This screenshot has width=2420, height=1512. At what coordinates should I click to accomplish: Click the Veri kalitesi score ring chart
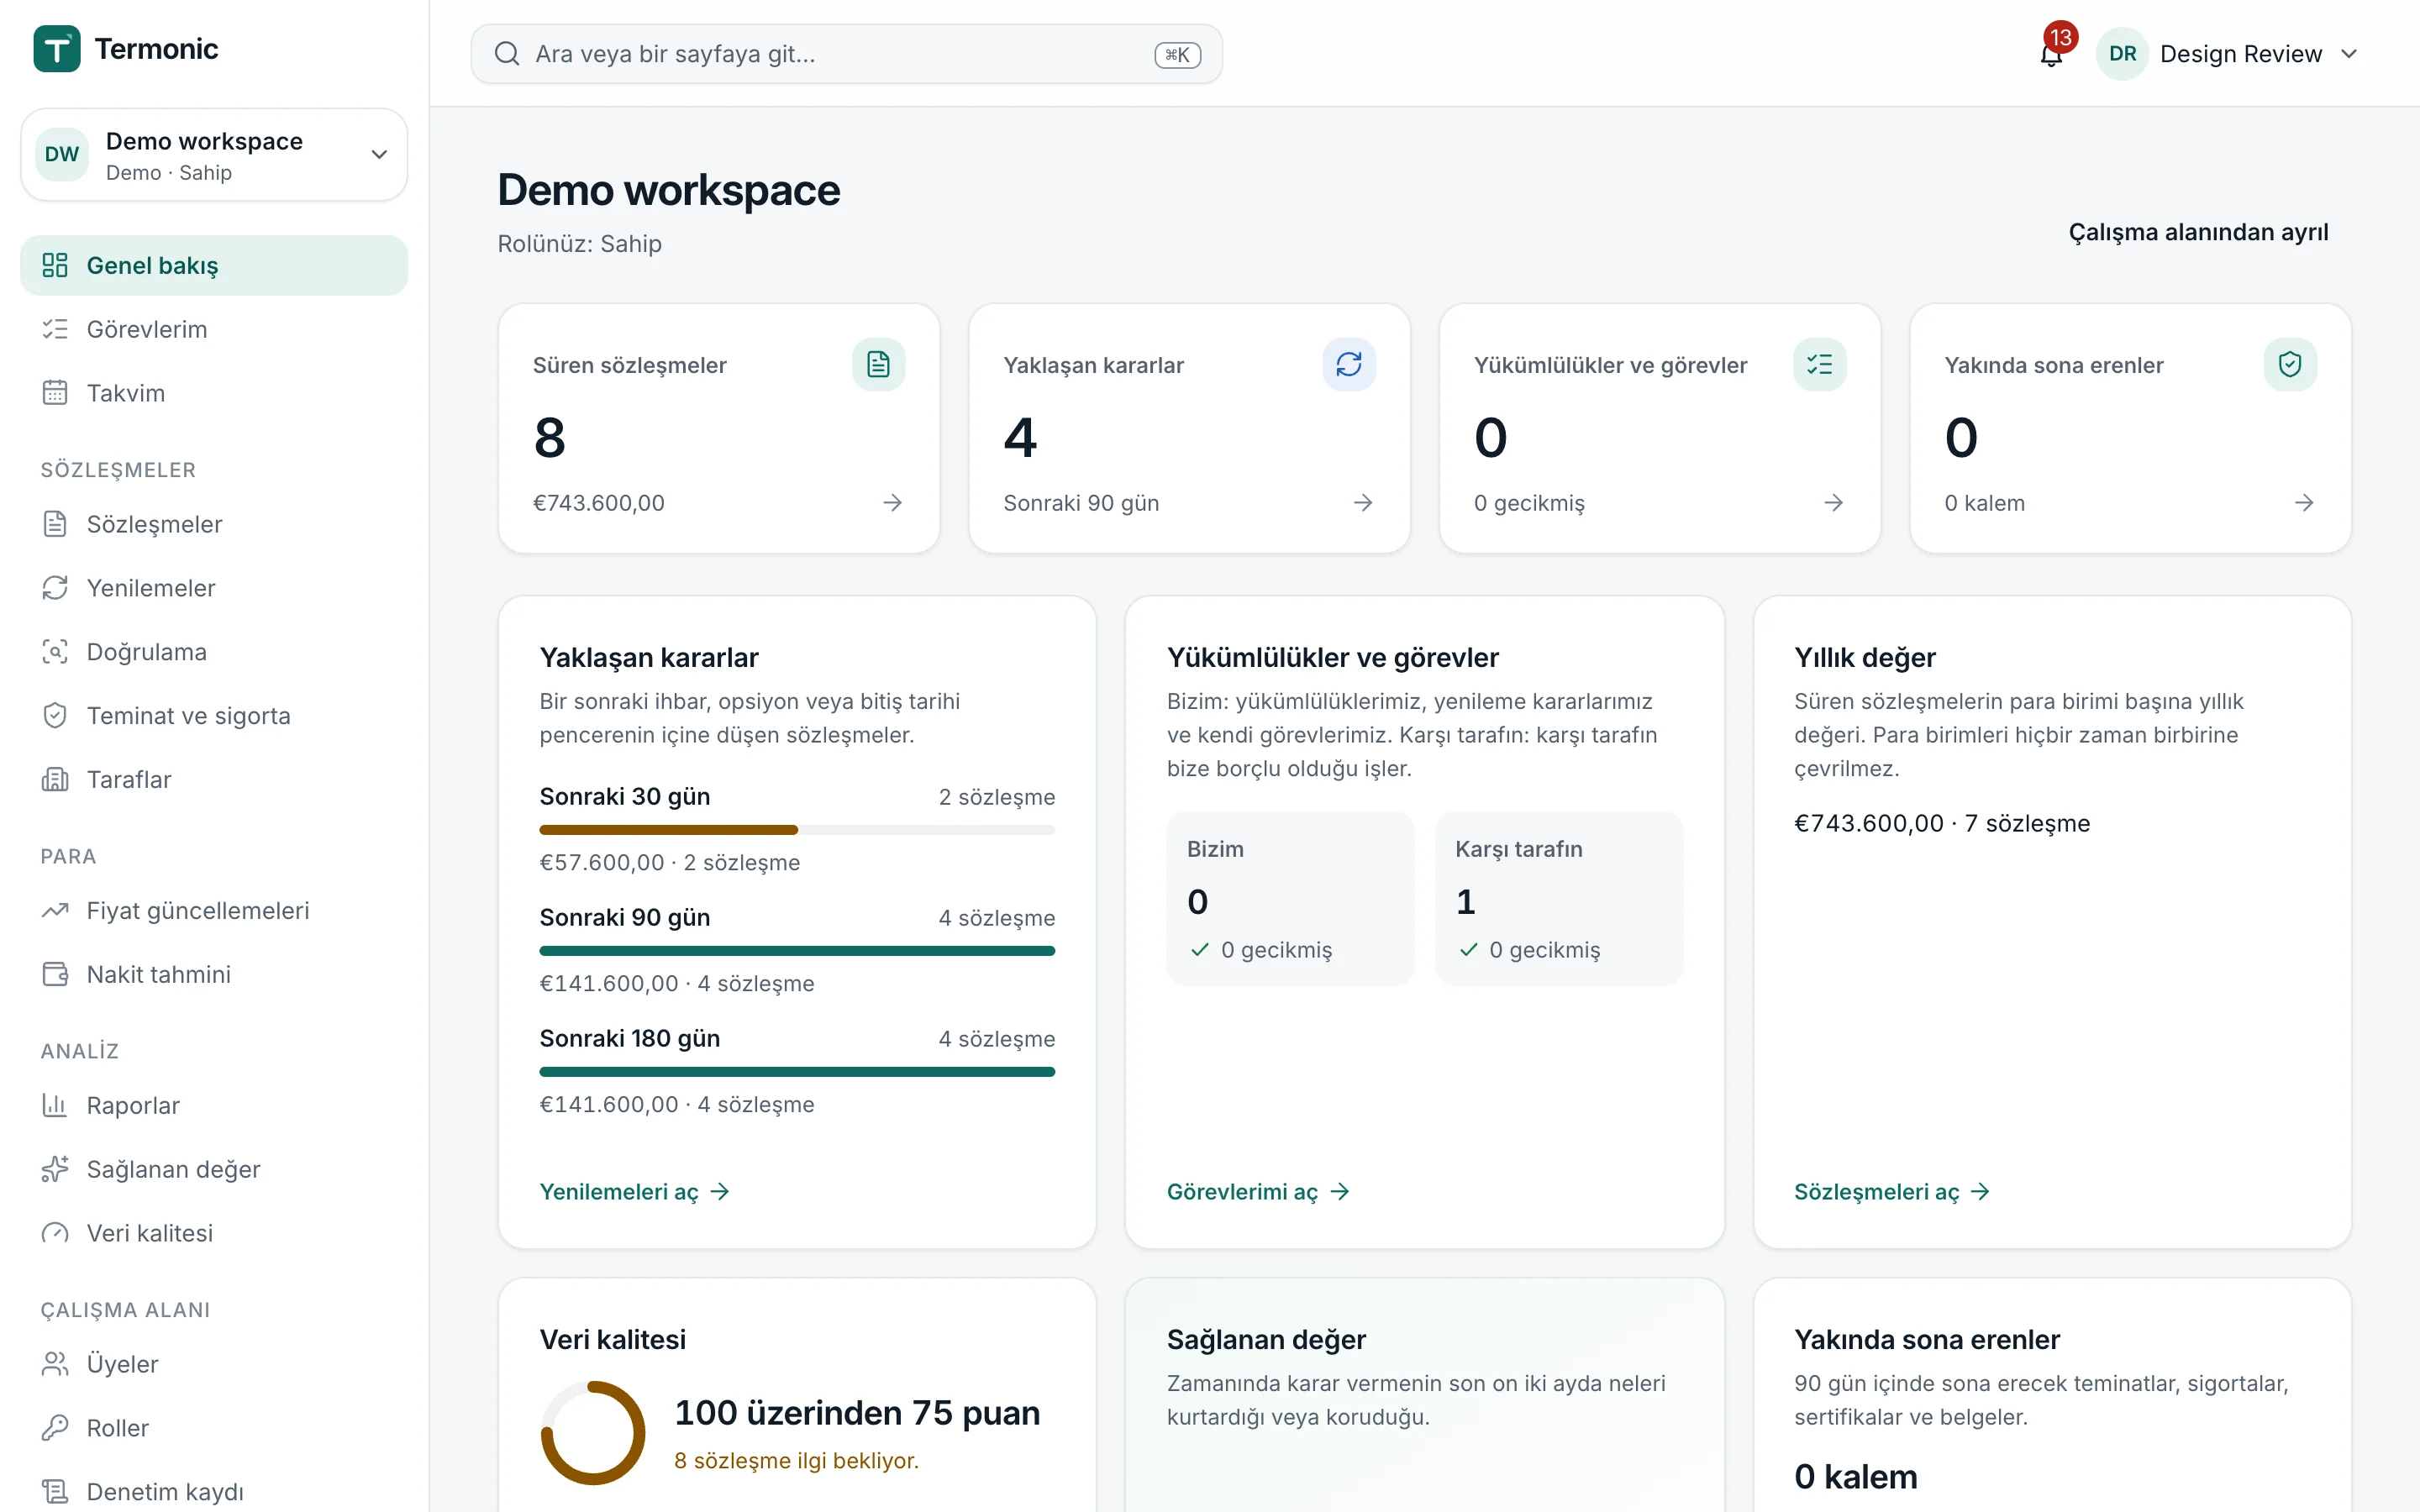593,1432
